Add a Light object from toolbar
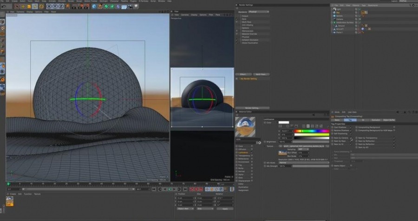Image resolution: width=418 pixels, height=221 pixels. [x=136, y=6]
